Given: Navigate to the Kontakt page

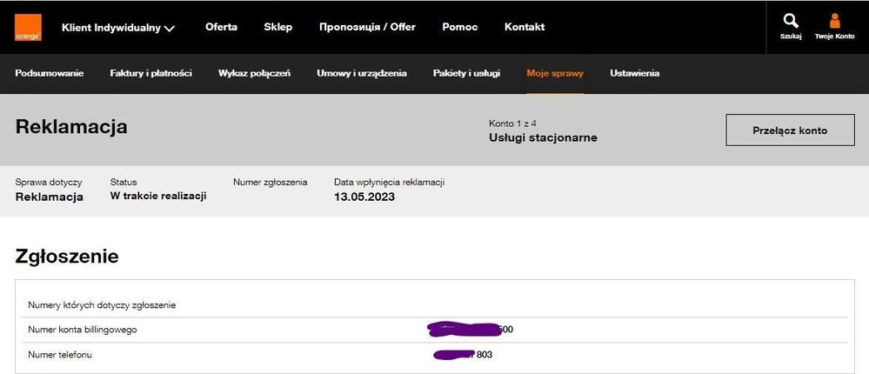Looking at the screenshot, I should (525, 27).
